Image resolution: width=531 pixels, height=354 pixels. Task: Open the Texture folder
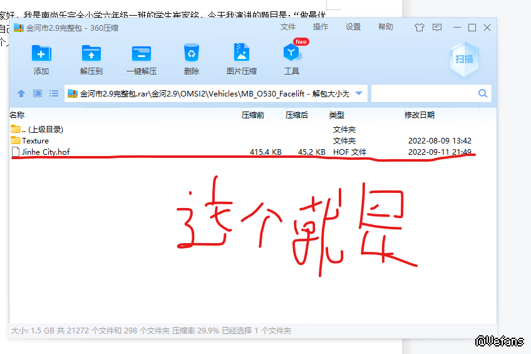[x=35, y=140]
